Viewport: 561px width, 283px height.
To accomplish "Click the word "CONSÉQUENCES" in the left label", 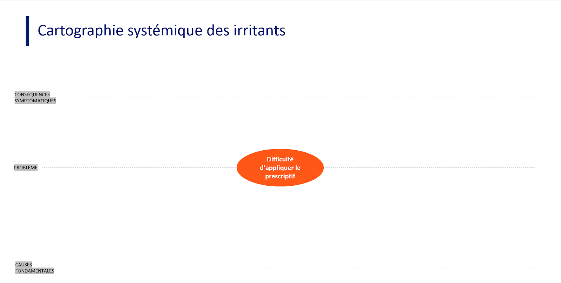I will click(32, 95).
